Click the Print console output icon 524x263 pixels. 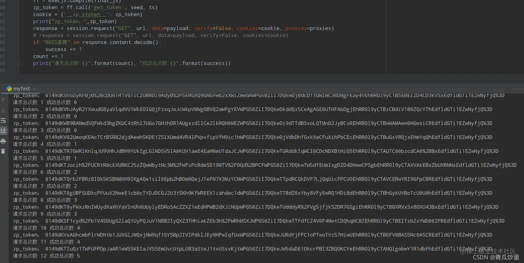pos(3,141)
